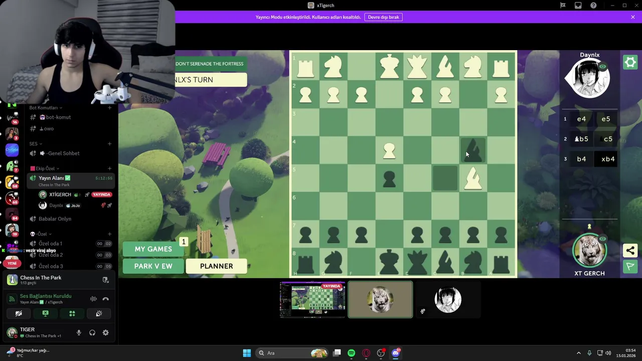Viewport: 642px width, 361px height.
Task: Open Spotify from taskbar
Action: click(351, 353)
